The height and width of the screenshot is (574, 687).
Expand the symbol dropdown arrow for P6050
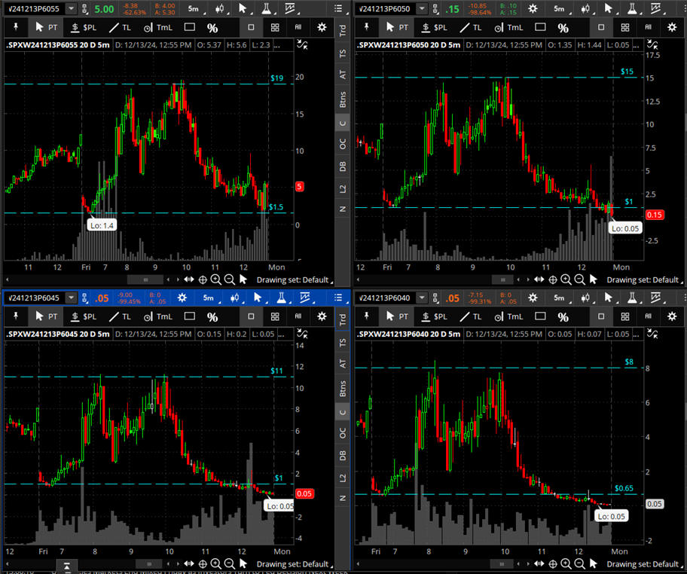(422, 9)
